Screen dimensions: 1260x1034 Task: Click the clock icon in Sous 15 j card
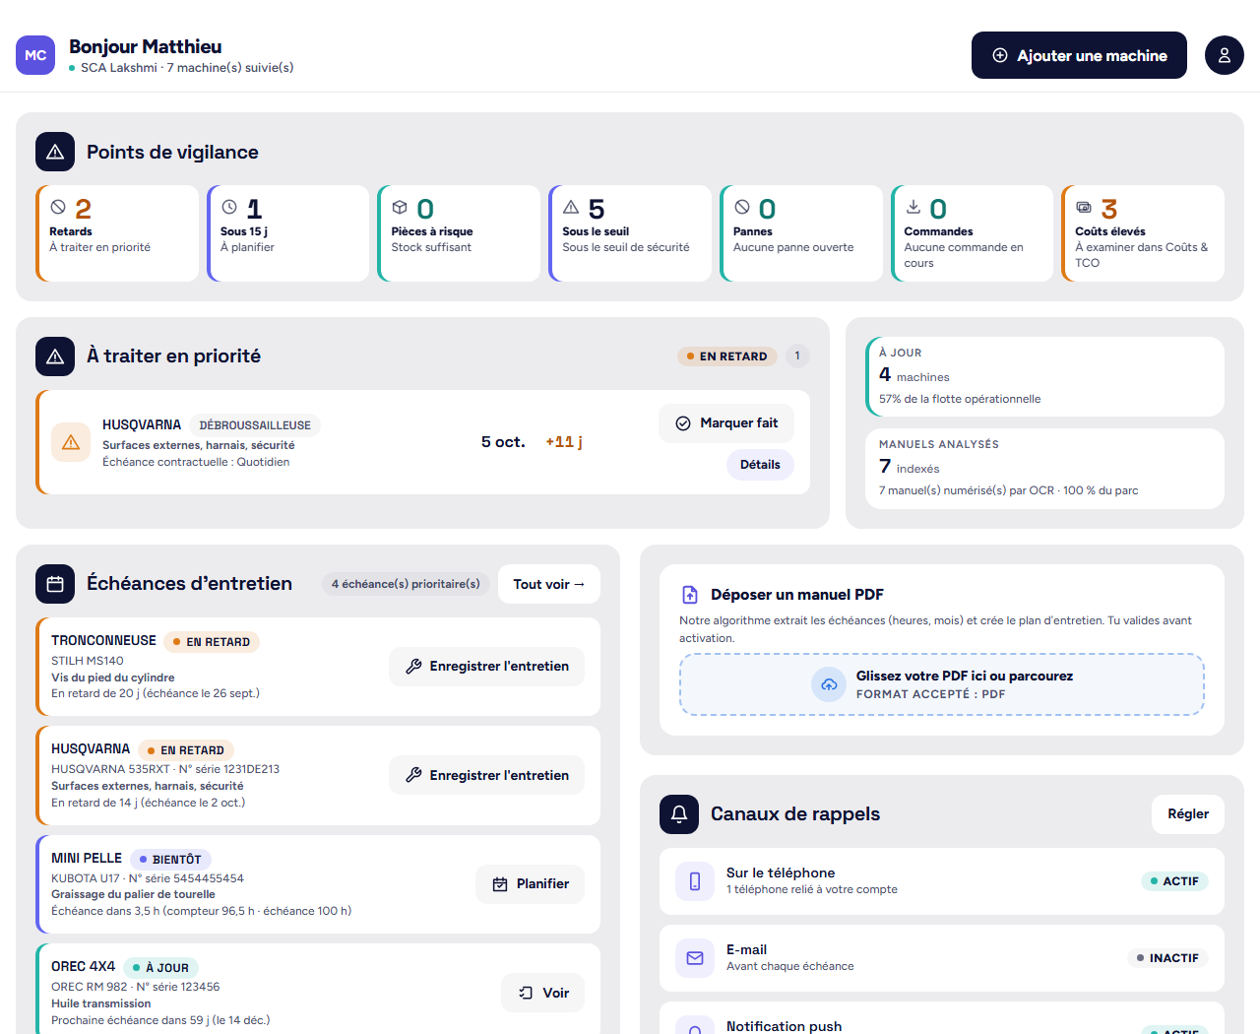click(x=229, y=208)
